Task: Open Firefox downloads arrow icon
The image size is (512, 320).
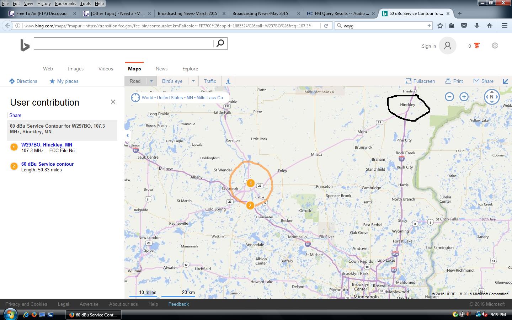Action: [x=477, y=26]
